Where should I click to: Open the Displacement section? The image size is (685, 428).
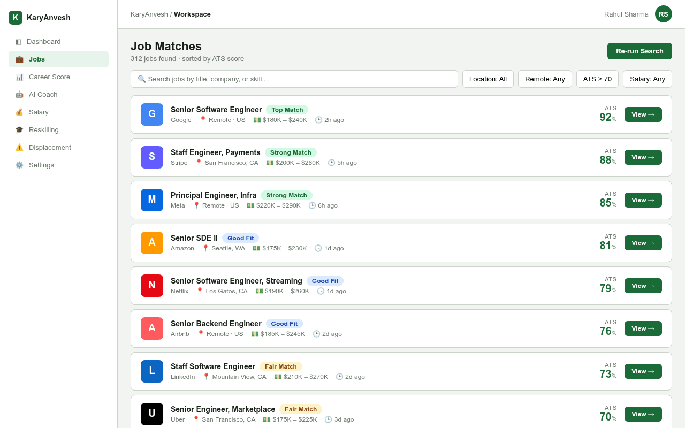point(58,148)
